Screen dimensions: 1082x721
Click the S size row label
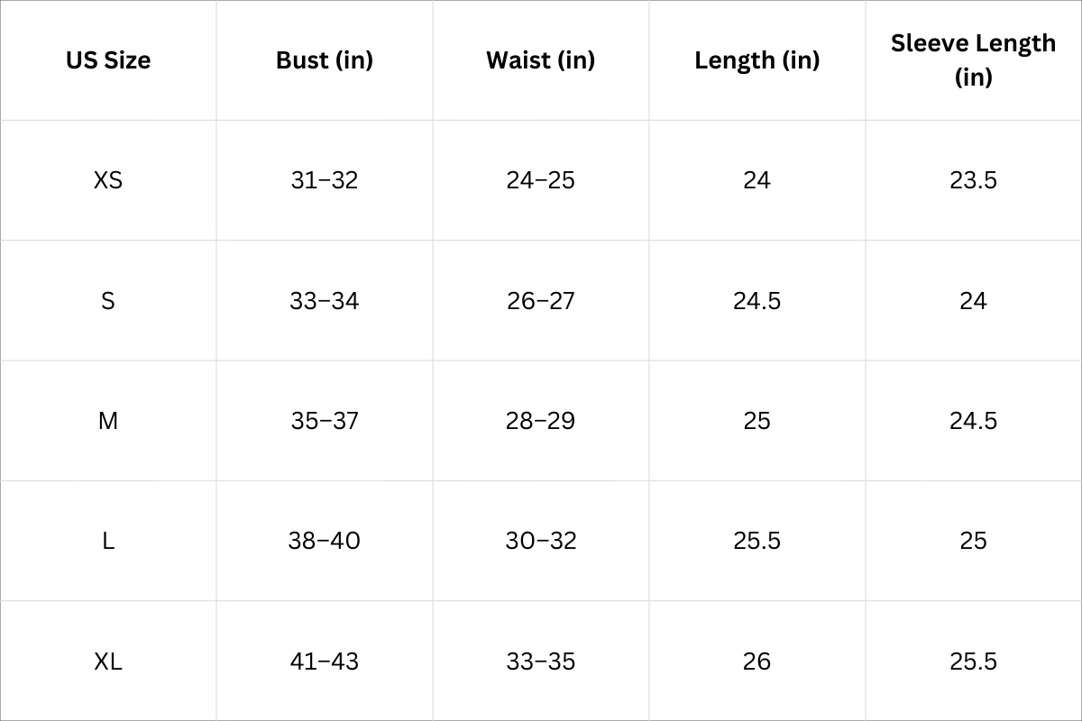coord(108,301)
